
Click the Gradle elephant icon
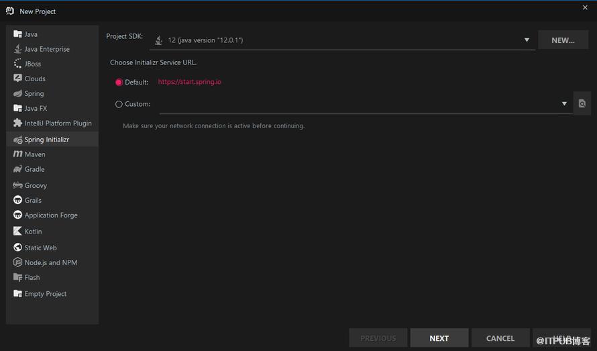click(17, 169)
